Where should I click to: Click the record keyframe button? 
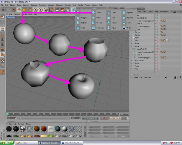click(104, 118)
